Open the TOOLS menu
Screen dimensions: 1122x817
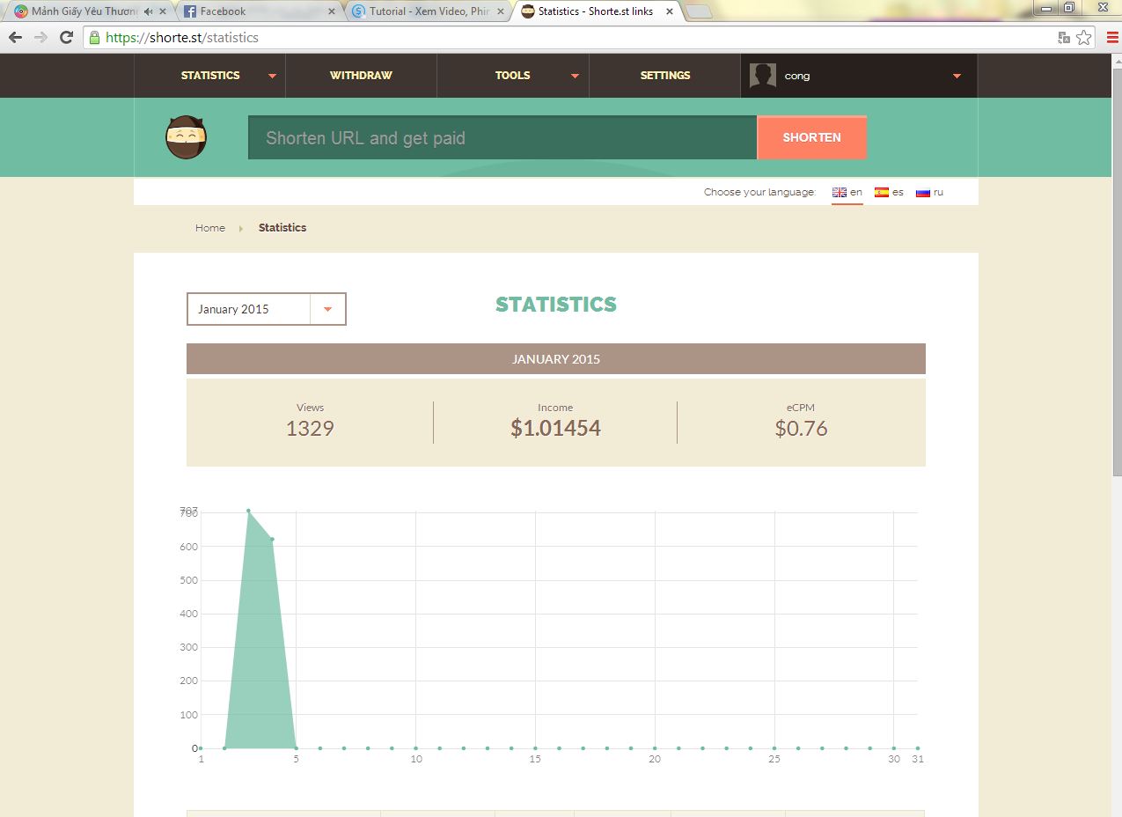point(512,76)
